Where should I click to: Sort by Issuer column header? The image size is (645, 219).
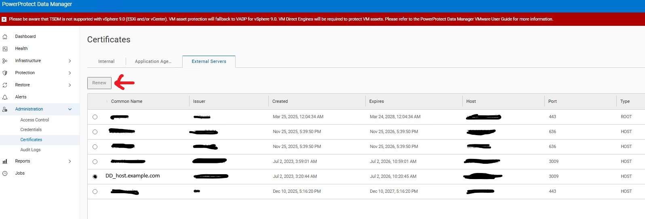click(199, 101)
